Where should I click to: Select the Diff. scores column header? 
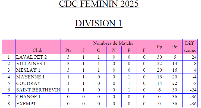(x=190, y=47)
